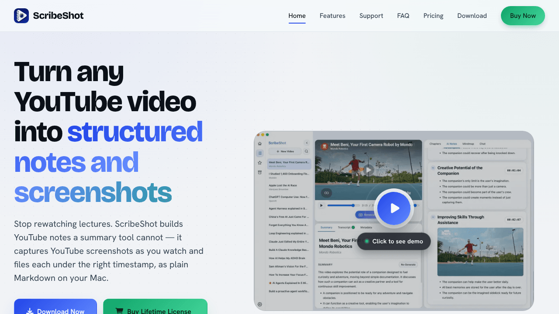Collapse 'Creative Potential of the Companion' note section
559x314 pixels.
click(433, 168)
